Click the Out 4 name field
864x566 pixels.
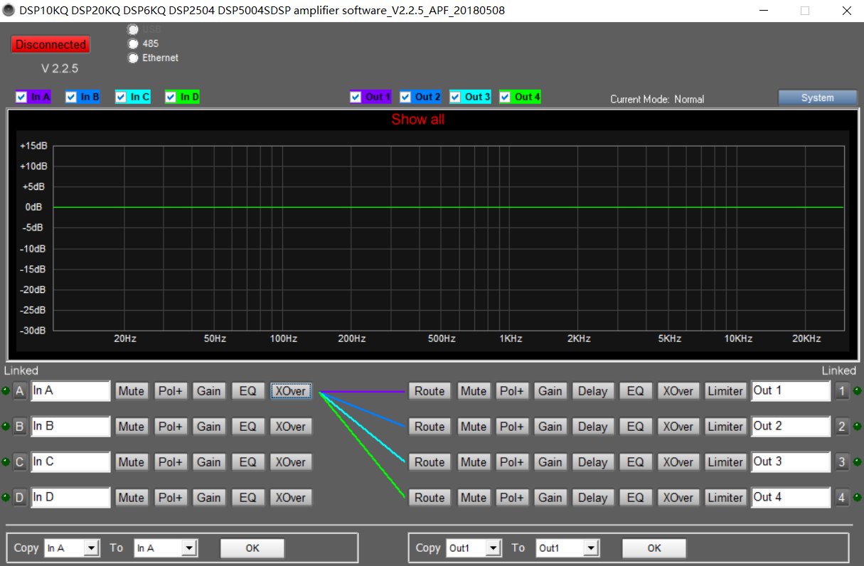pos(791,497)
